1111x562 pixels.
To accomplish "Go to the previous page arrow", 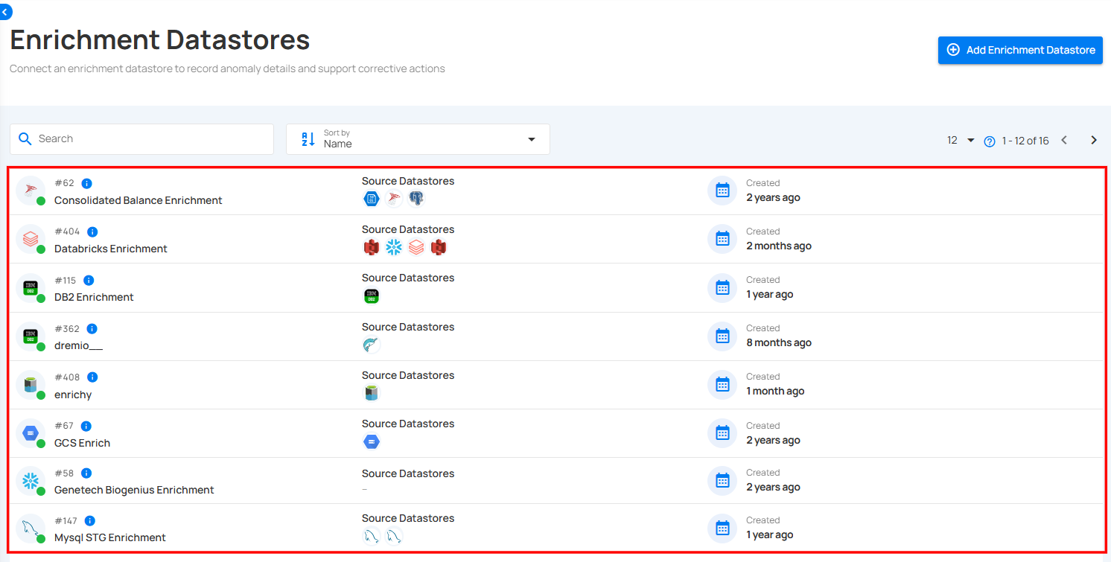I will (x=1064, y=140).
